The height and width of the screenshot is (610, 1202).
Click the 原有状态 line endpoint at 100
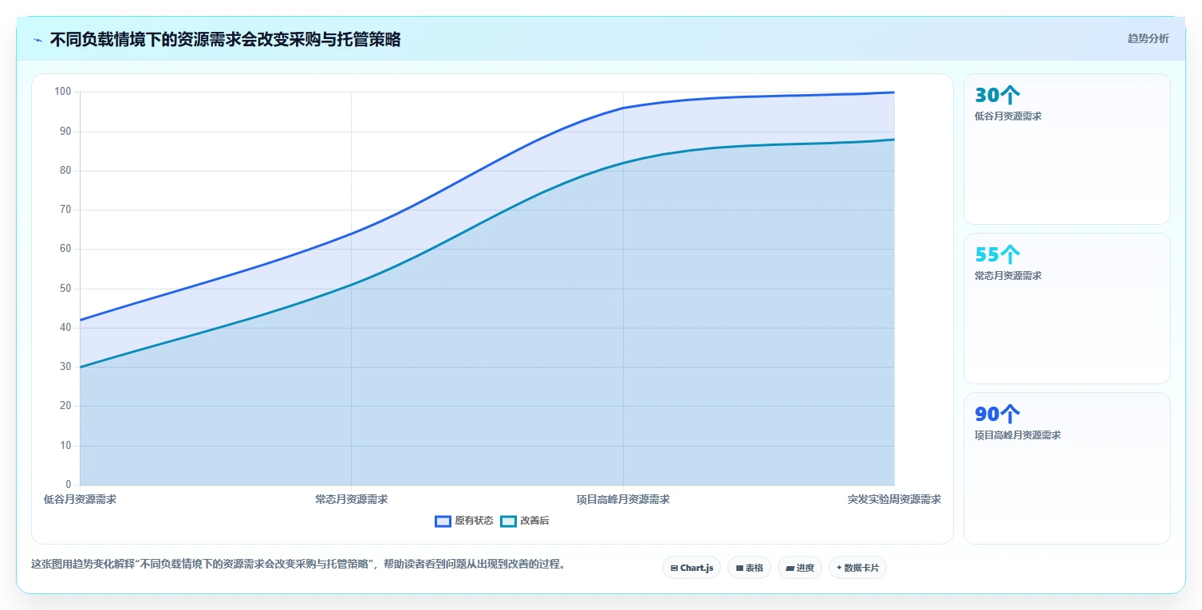894,92
